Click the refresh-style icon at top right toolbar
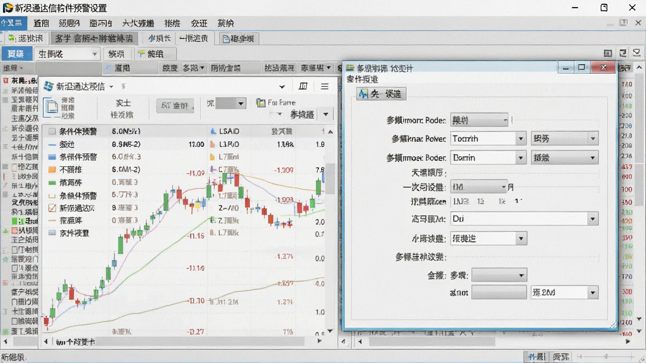The width and height of the screenshot is (646, 363). pos(623,53)
